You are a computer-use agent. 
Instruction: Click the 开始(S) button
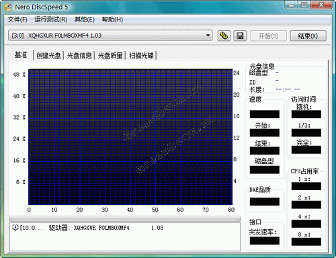268,36
